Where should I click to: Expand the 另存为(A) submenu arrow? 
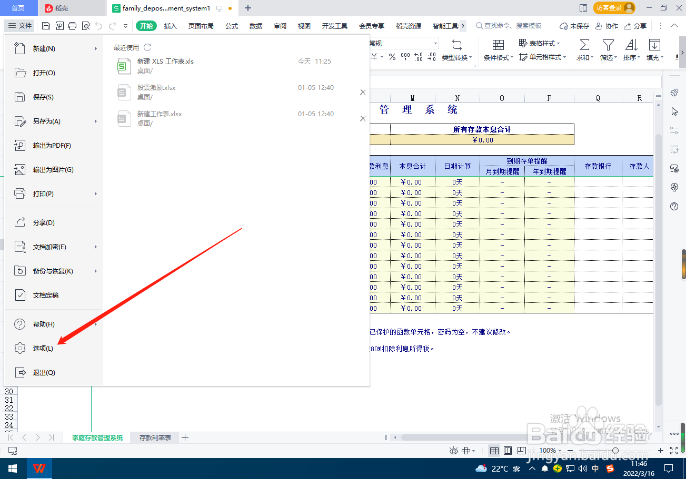[x=96, y=121]
